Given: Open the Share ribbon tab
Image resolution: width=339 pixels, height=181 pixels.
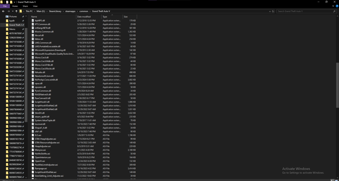Looking at the screenshot, I should coord(25,6).
